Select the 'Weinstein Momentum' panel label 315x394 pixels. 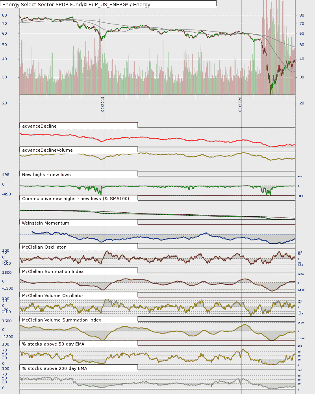[x=45, y=223]
